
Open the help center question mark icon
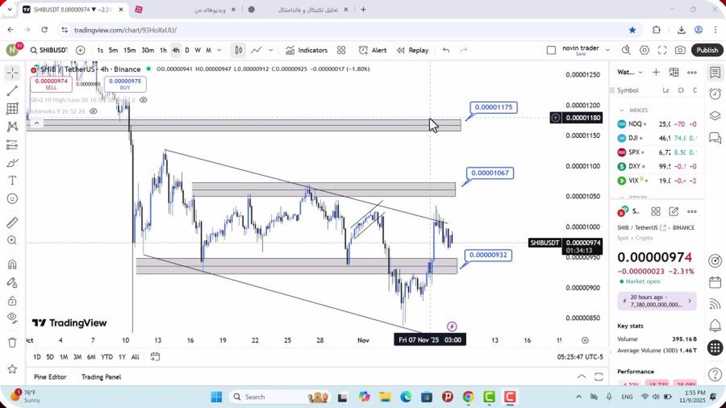coord(715,375)
